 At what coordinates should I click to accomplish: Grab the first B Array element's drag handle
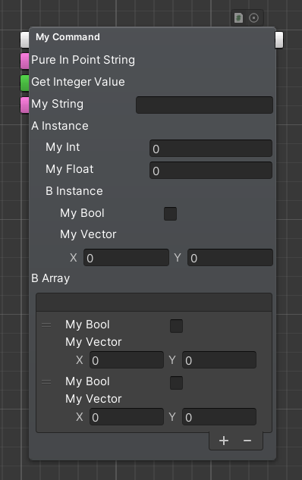pyautogui.click(x=46, y=325)
